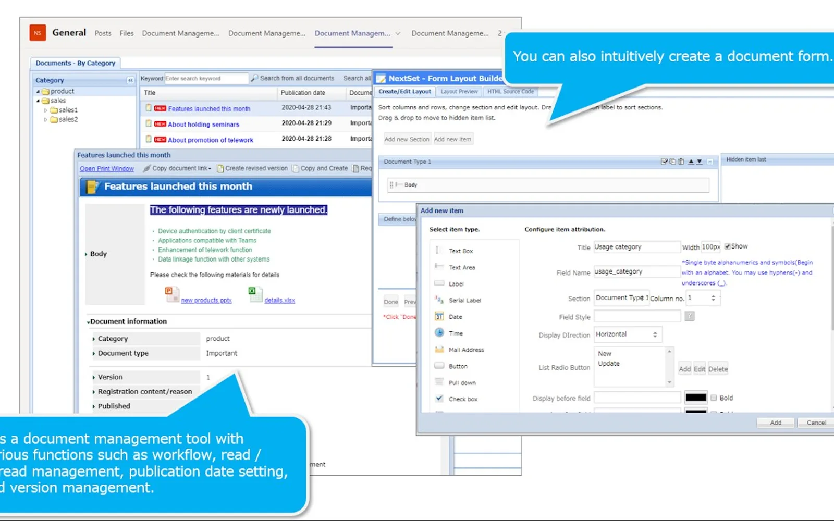
Task: Open the new_products.pptx PowerPoint file icon
Action: click(x=172, y=294)
